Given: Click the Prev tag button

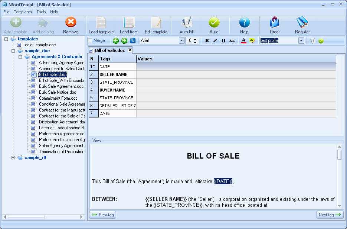Looking at the screenshot, I should [103, 215].
